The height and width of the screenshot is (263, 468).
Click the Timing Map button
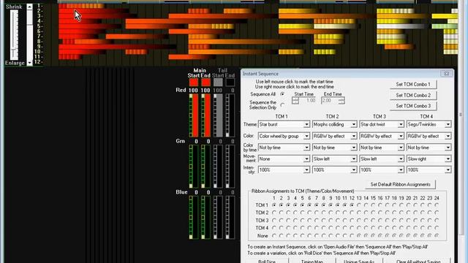[312, 262]
